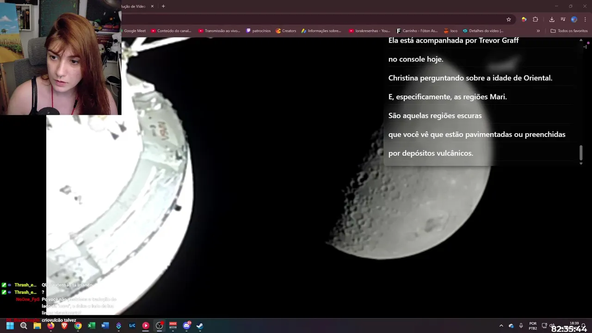
Task: Click the streamer webcam overlay
Action: (61, 57)
